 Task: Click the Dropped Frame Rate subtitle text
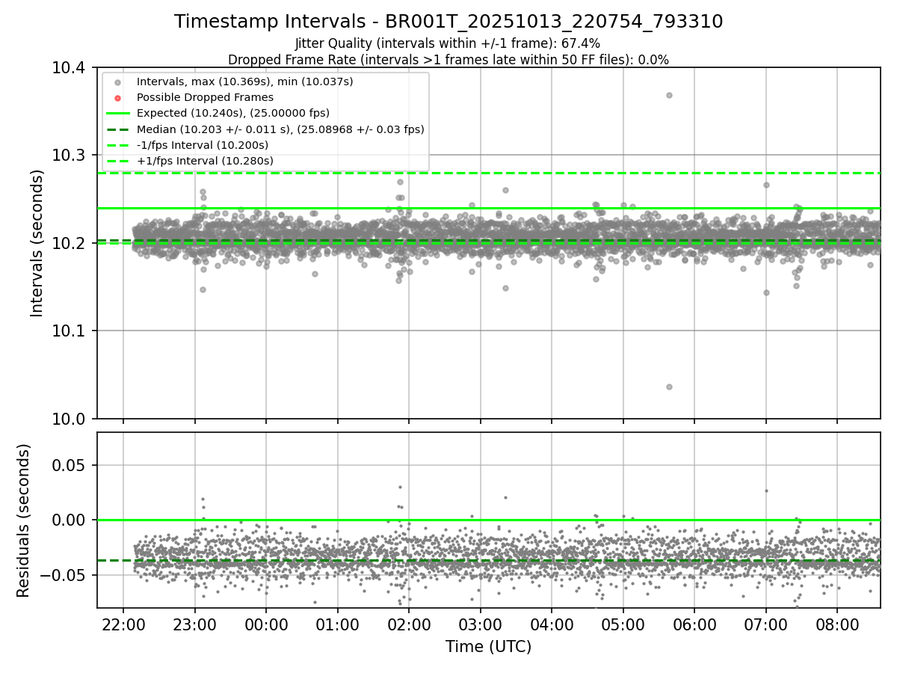click(449, 59)
